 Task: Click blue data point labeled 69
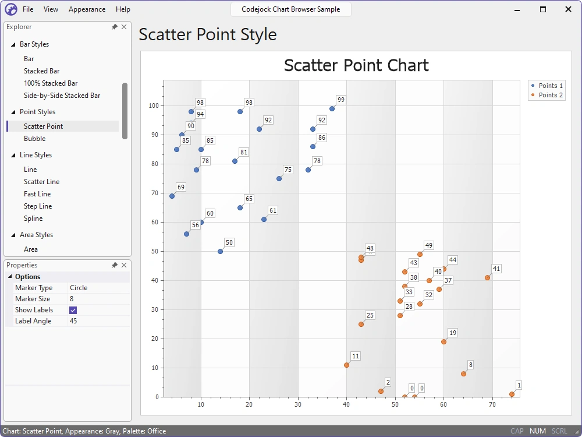coord(172,196)
